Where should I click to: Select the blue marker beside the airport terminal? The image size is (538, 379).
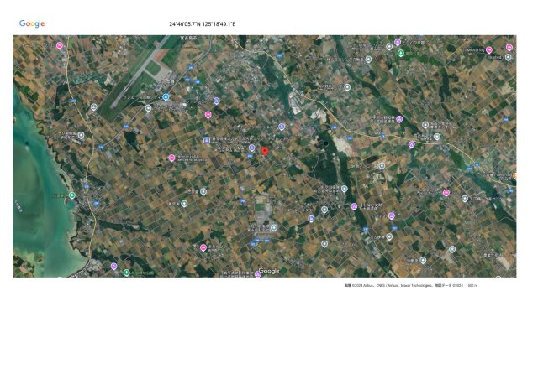pyautogui.click(x=166, y=97)
